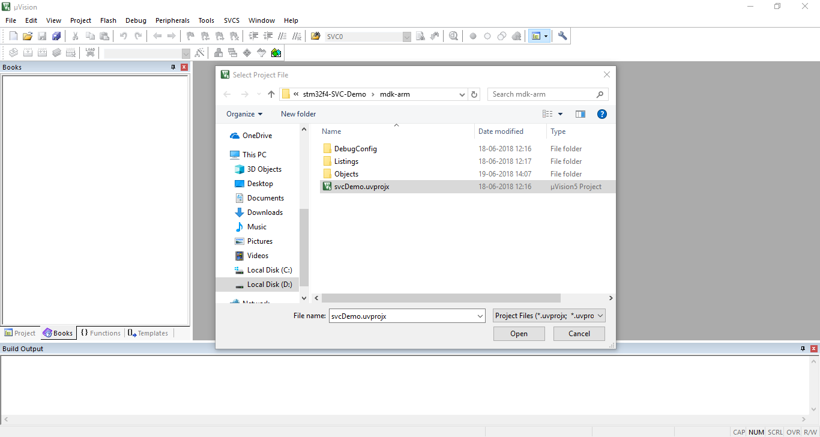
Task: Click the Open button in dialog
Action: 519,334
